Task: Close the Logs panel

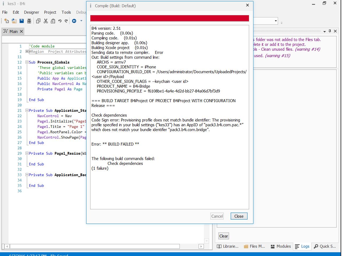Action: pos(335,31)
